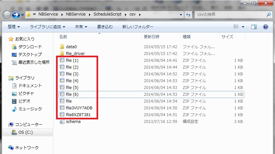Open the help question mark icon
This screenshot has width=275, height=154.
pos(265,27)
